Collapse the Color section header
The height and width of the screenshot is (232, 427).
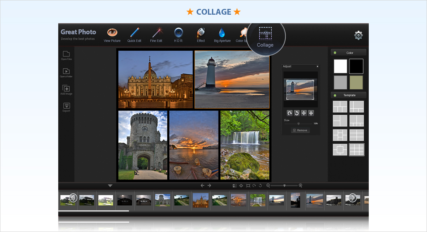pyautogui.click(x=348, y=53)
